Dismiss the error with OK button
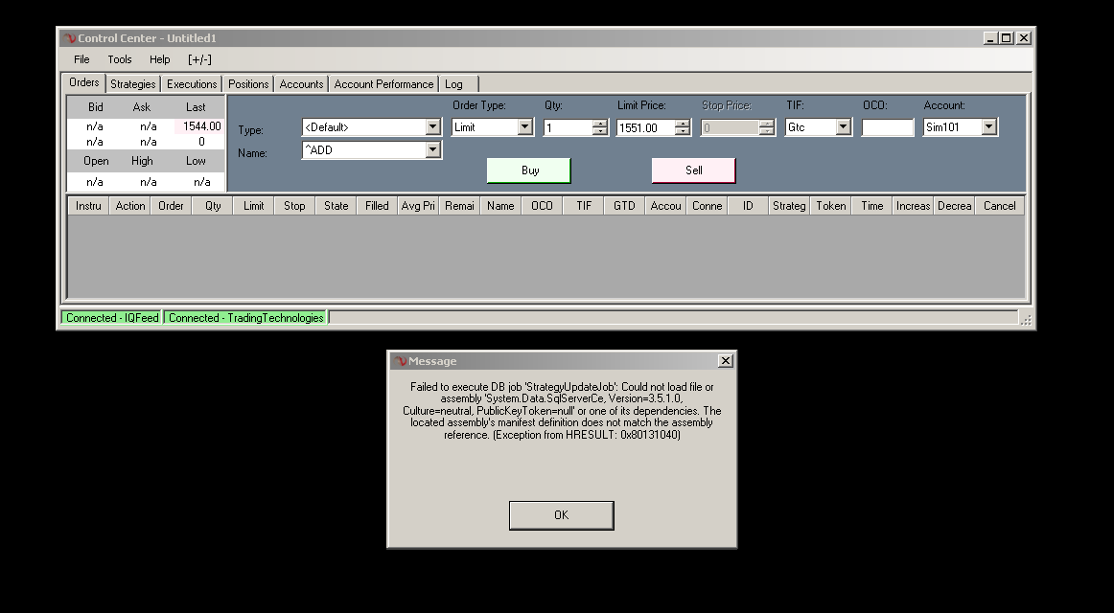The height and width of the screenshot is (613, 1114). [561, 515]
